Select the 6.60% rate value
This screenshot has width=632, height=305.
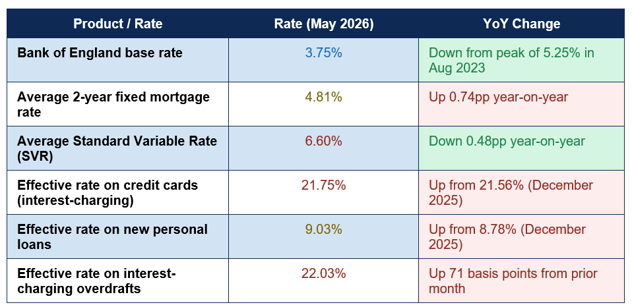pos(324,141)
